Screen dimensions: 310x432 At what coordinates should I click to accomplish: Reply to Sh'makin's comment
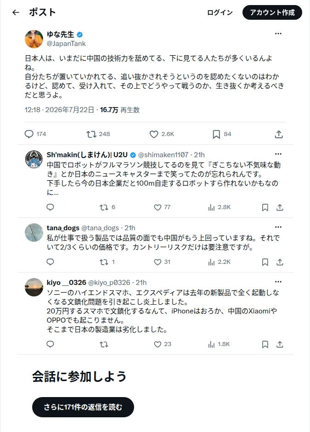coord(50,207)
